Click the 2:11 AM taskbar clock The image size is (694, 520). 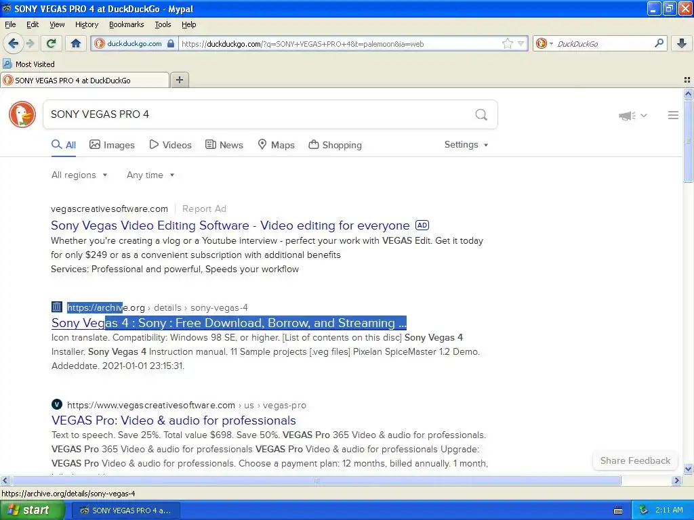669,511
